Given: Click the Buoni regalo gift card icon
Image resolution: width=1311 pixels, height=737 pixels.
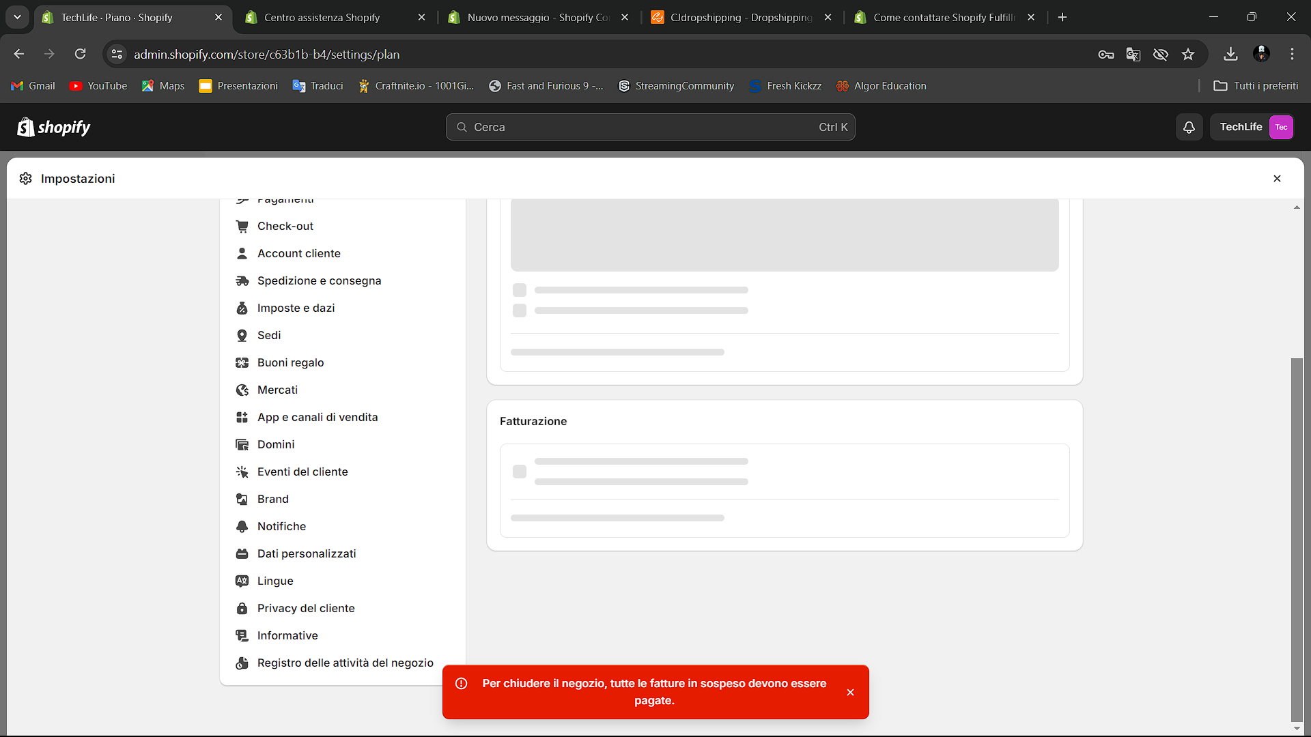Looking at the screenshot, I should click(x=242, y=363).
